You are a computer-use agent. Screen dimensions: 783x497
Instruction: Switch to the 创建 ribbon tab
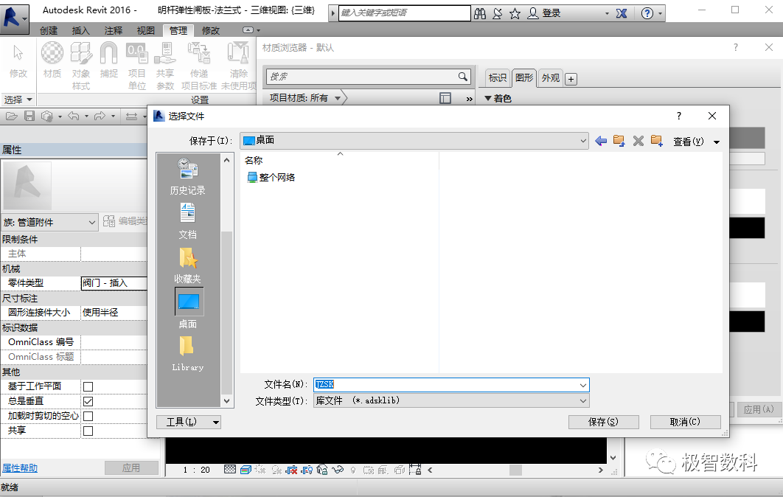pyautogui.click(x=49, y=30)
